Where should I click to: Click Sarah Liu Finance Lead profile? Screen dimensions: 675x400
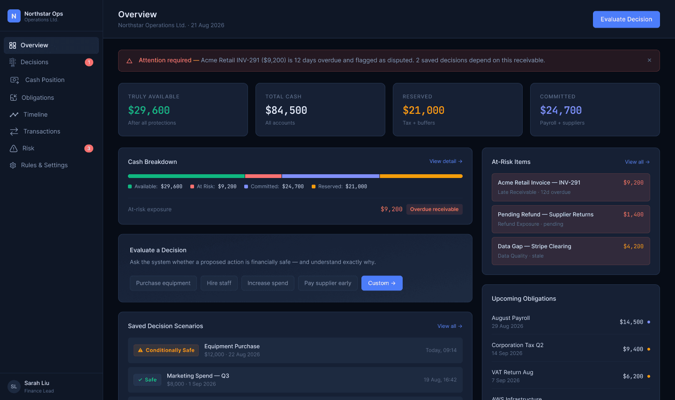(52, 386)
